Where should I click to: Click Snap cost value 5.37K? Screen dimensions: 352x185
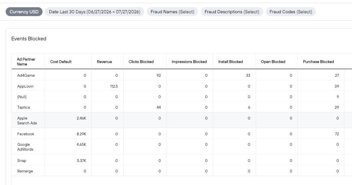tap(81, 161)
